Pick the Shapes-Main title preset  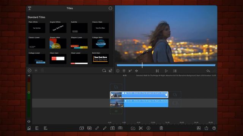coord(58,43)
